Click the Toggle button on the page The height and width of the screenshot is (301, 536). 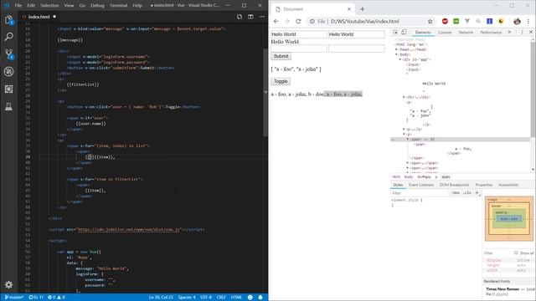pos(281,81)
